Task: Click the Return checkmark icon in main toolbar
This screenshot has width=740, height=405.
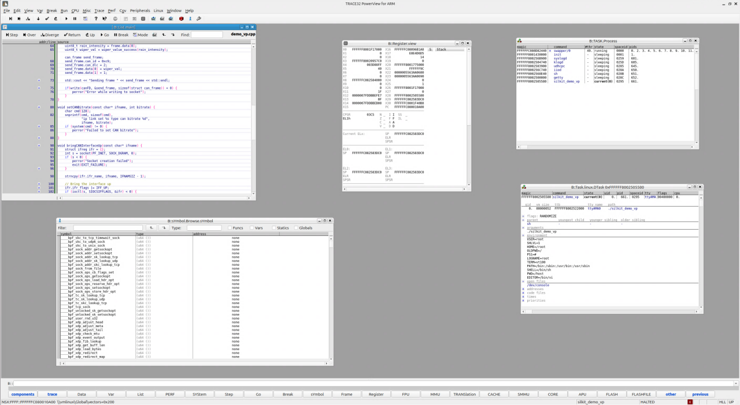Action: pos(47,18)
